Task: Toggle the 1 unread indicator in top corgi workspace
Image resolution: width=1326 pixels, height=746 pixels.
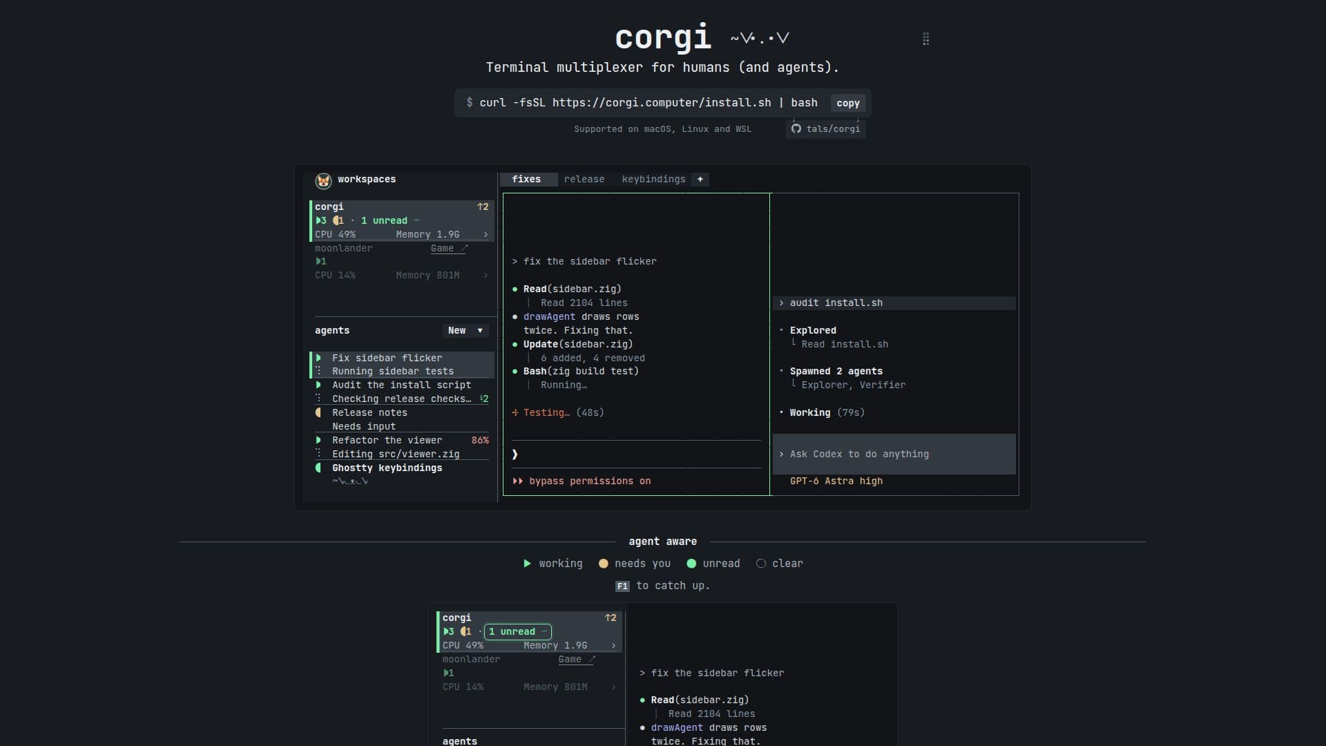Action: [x=390, y=220]
